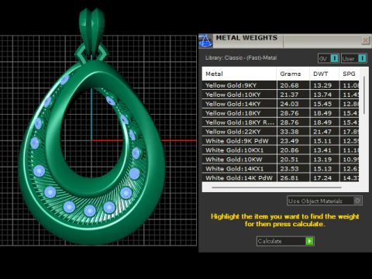Click the Metal Weights flask icon
This screenshot has width=372, height=279.
pos(205,41)
